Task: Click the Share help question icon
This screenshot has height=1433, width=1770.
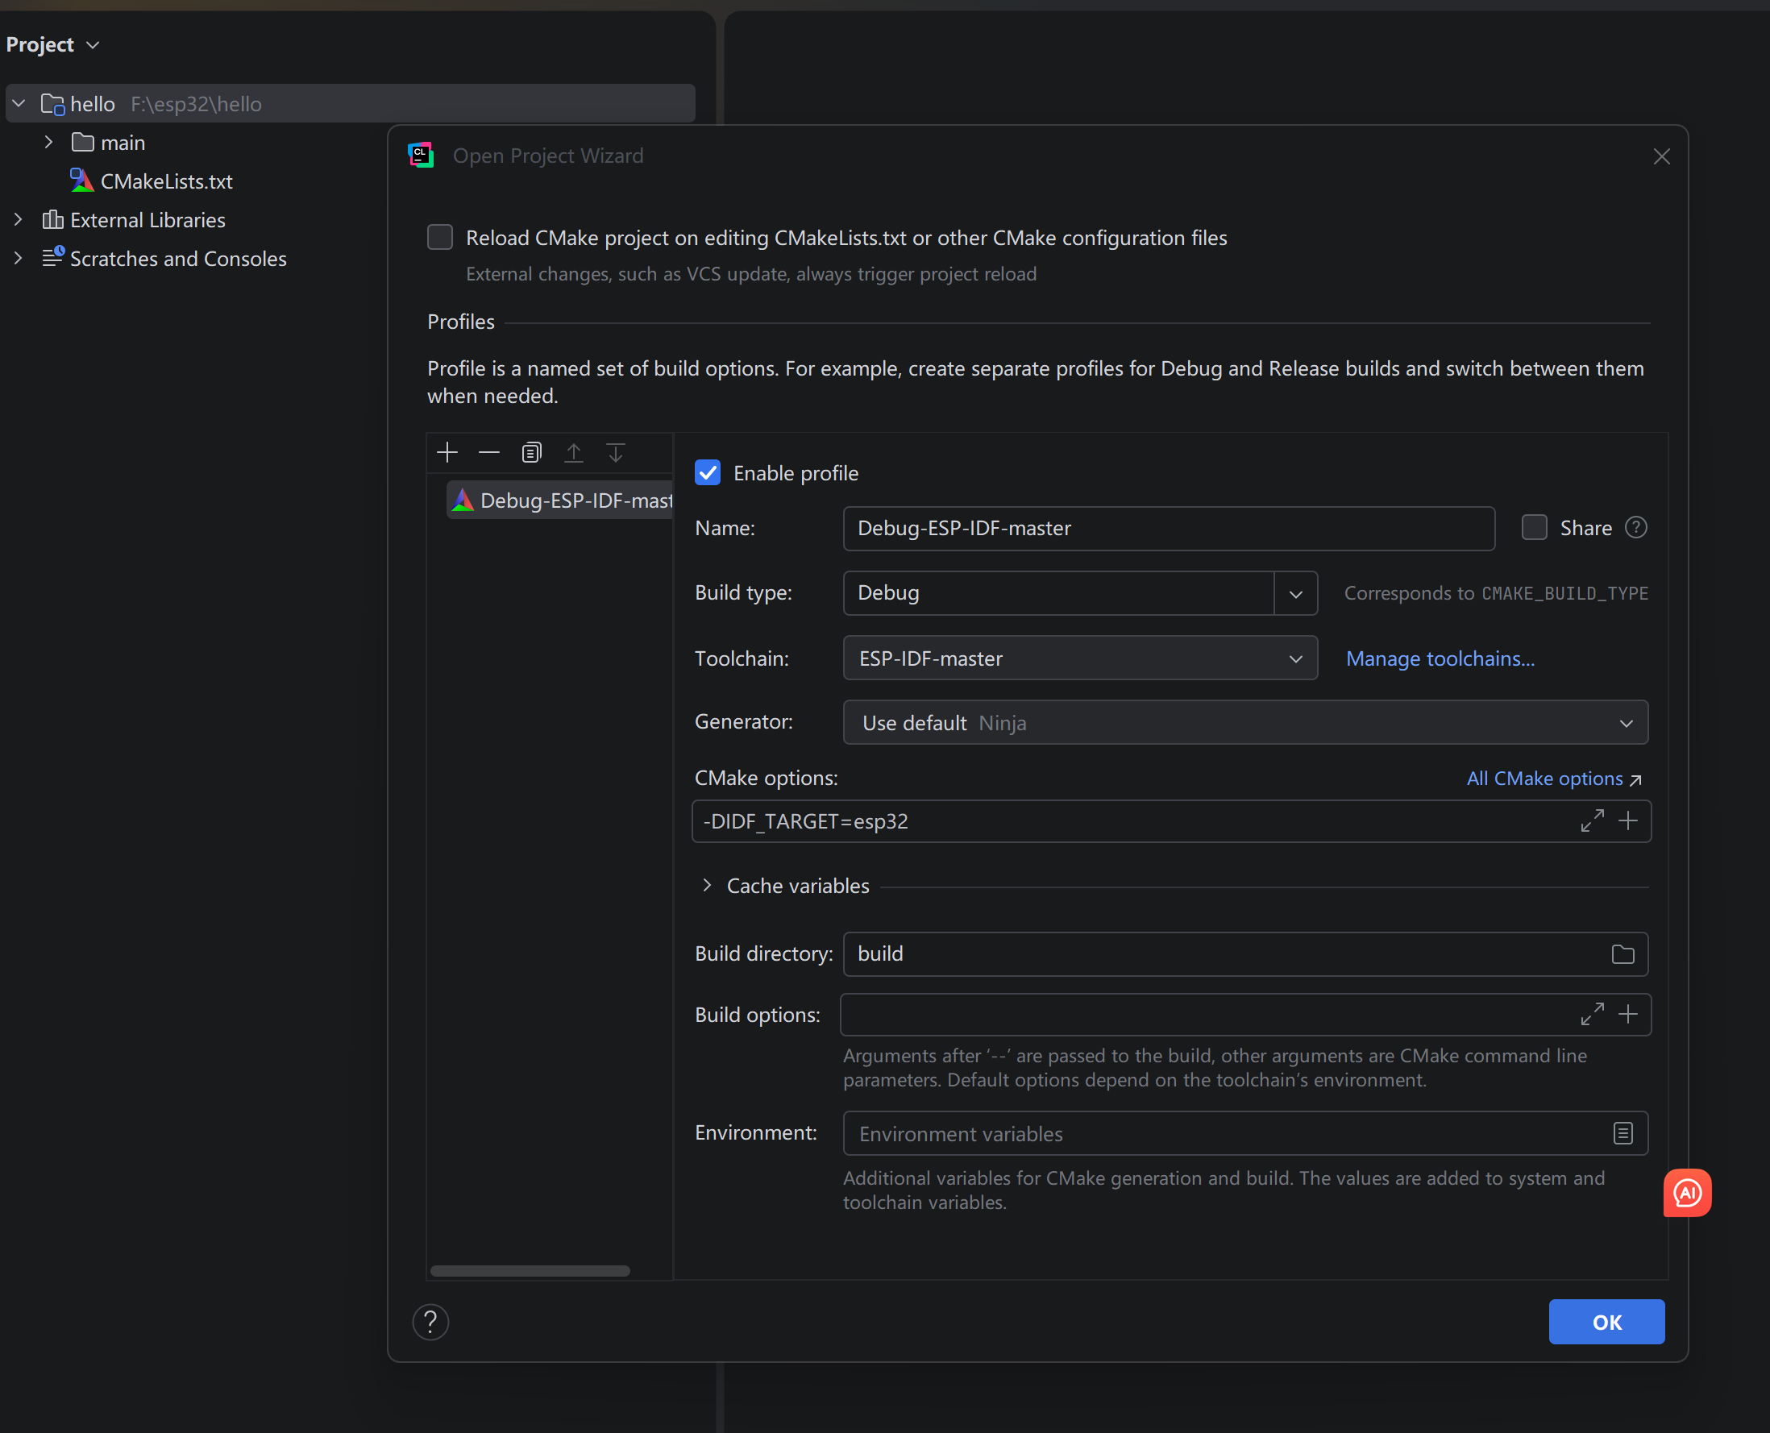Action: point(1636,527)
